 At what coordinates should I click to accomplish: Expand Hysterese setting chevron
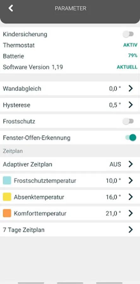pyautogui.click(x=131, y=105)
